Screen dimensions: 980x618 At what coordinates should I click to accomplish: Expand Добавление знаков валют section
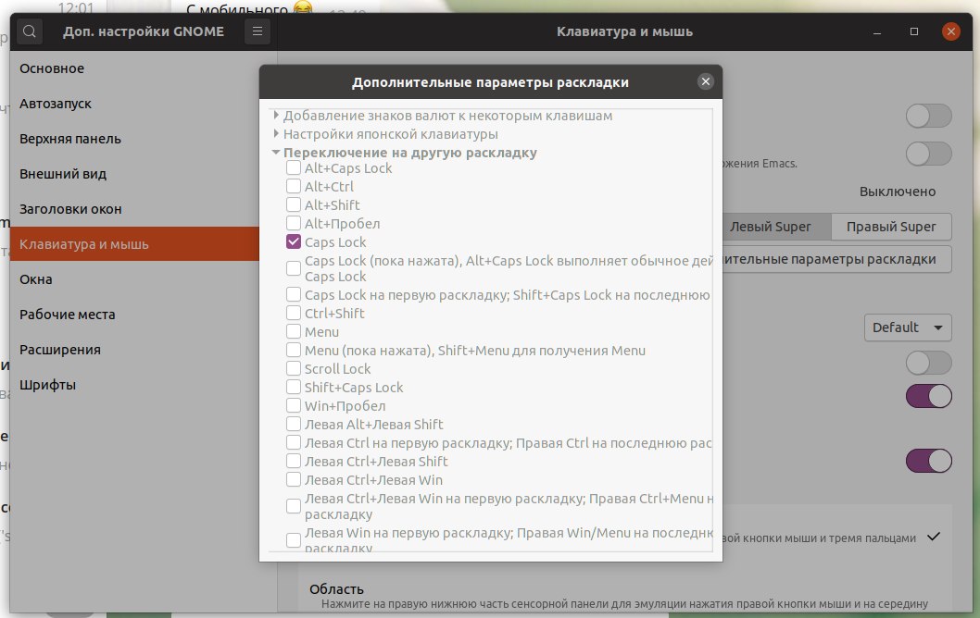276,116
